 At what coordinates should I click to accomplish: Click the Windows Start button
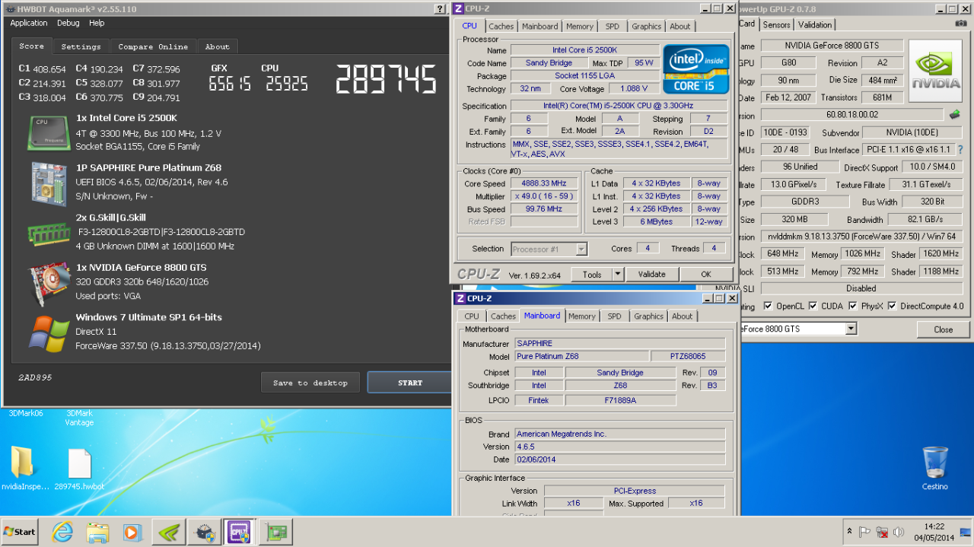[21, 532]
